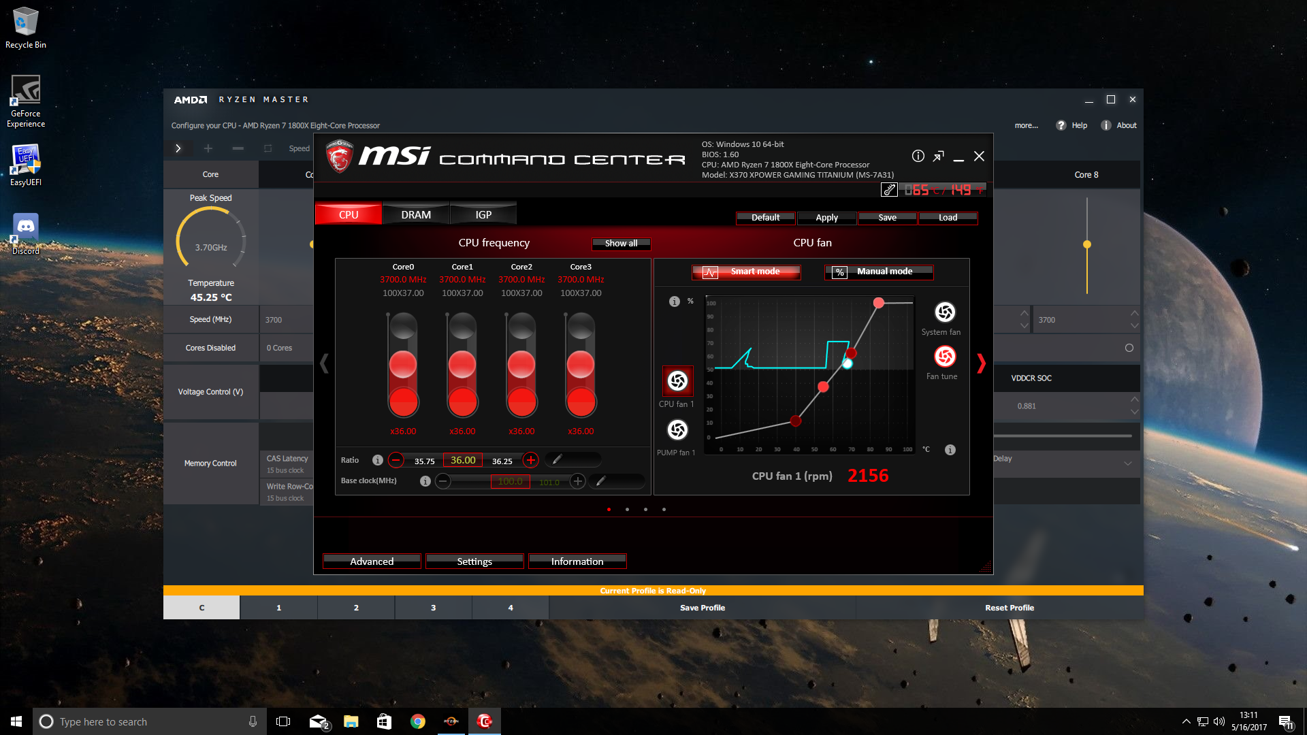Click the fan graph percent info icon

pyautogui.click(x=675, y=301)
